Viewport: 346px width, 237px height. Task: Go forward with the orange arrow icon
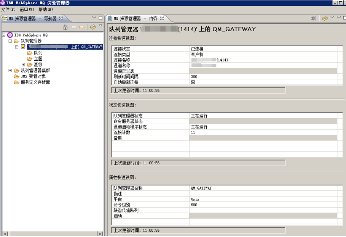(x=82, y=27)
